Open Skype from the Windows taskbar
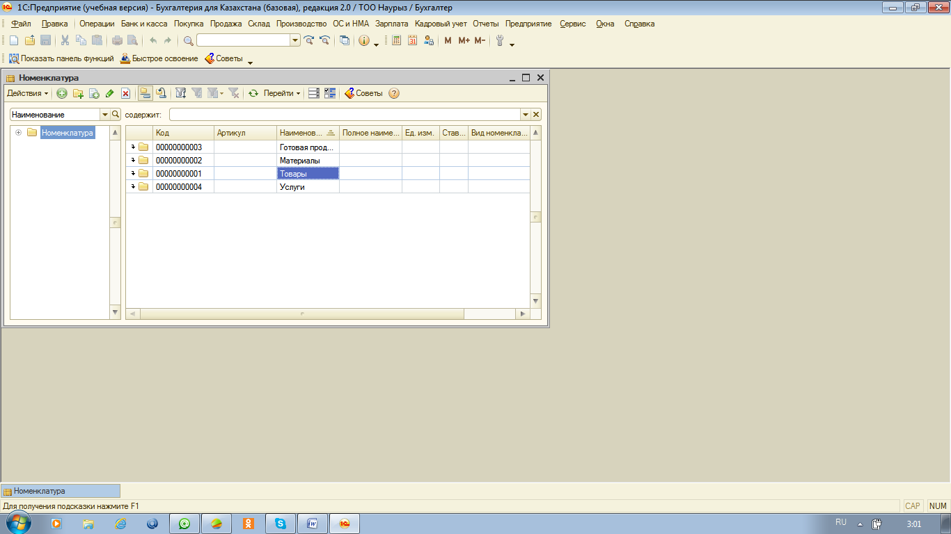Image resolution: width=951 pixels, height=534 pixels. (x=281, y=524)
